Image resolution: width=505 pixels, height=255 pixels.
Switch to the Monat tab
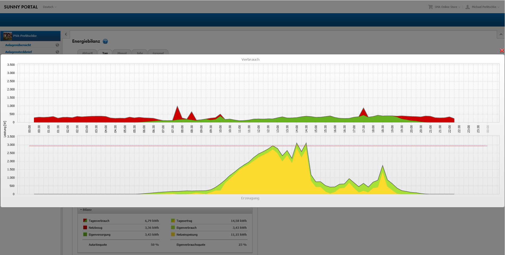(122, 52)
